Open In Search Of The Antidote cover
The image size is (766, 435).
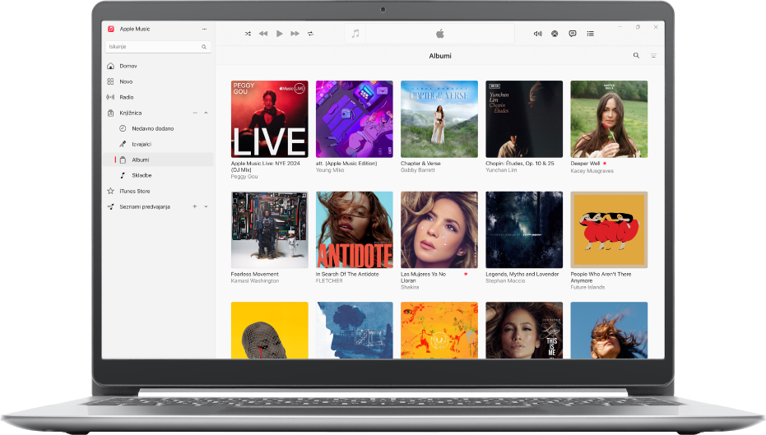tap(354, 229)
